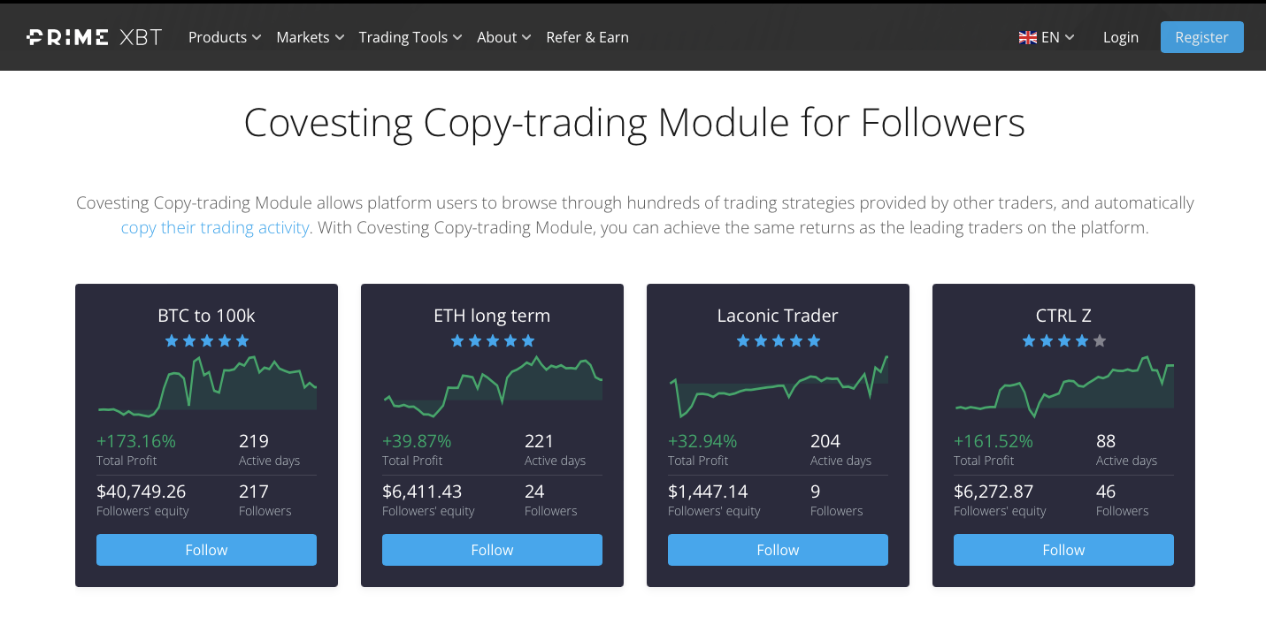The width and height of the screenshot is (1266, 625).
Task: Select a star in Laconic Trader rating
Action: coord(778,339)
